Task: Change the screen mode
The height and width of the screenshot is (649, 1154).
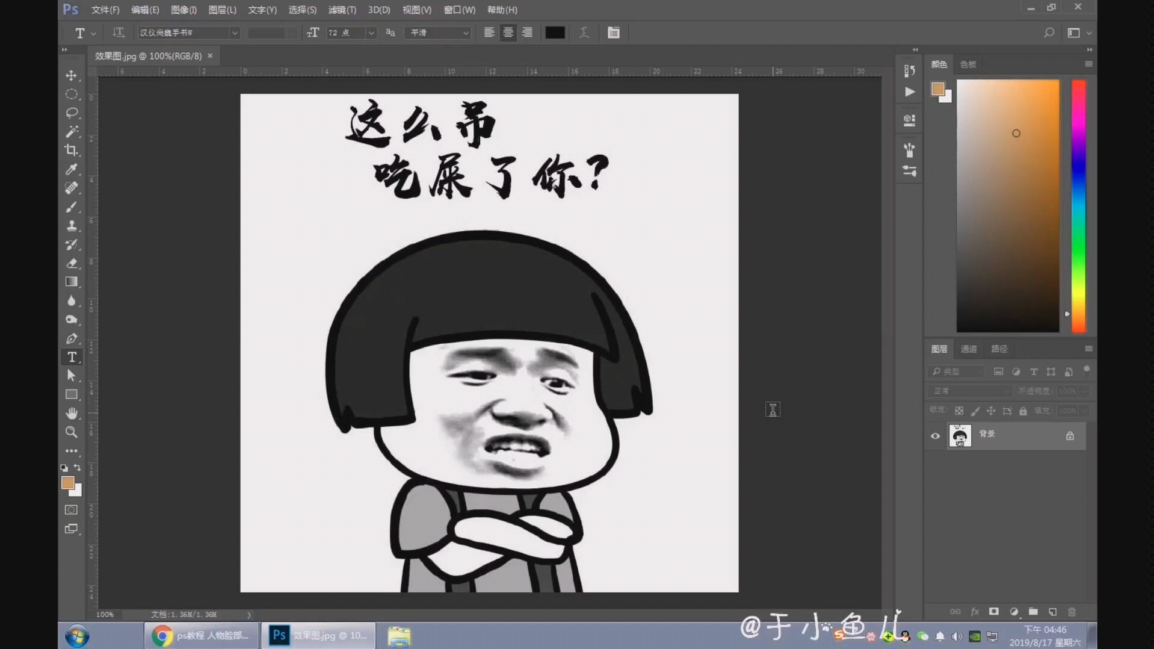Action: (x=72, y=529)
